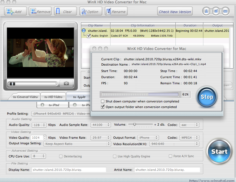Open Audio Sample Rate 44100 dropdown
Image resolution: width=236 pixels, height=182 pixels.
click(100, 125)
